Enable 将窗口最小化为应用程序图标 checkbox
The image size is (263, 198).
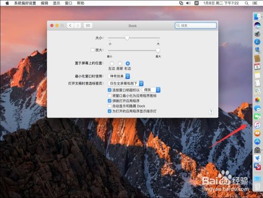pos(109,96)
